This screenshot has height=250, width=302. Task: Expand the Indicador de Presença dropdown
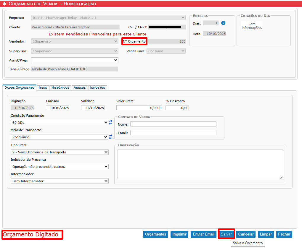click(x=60, y=166)
